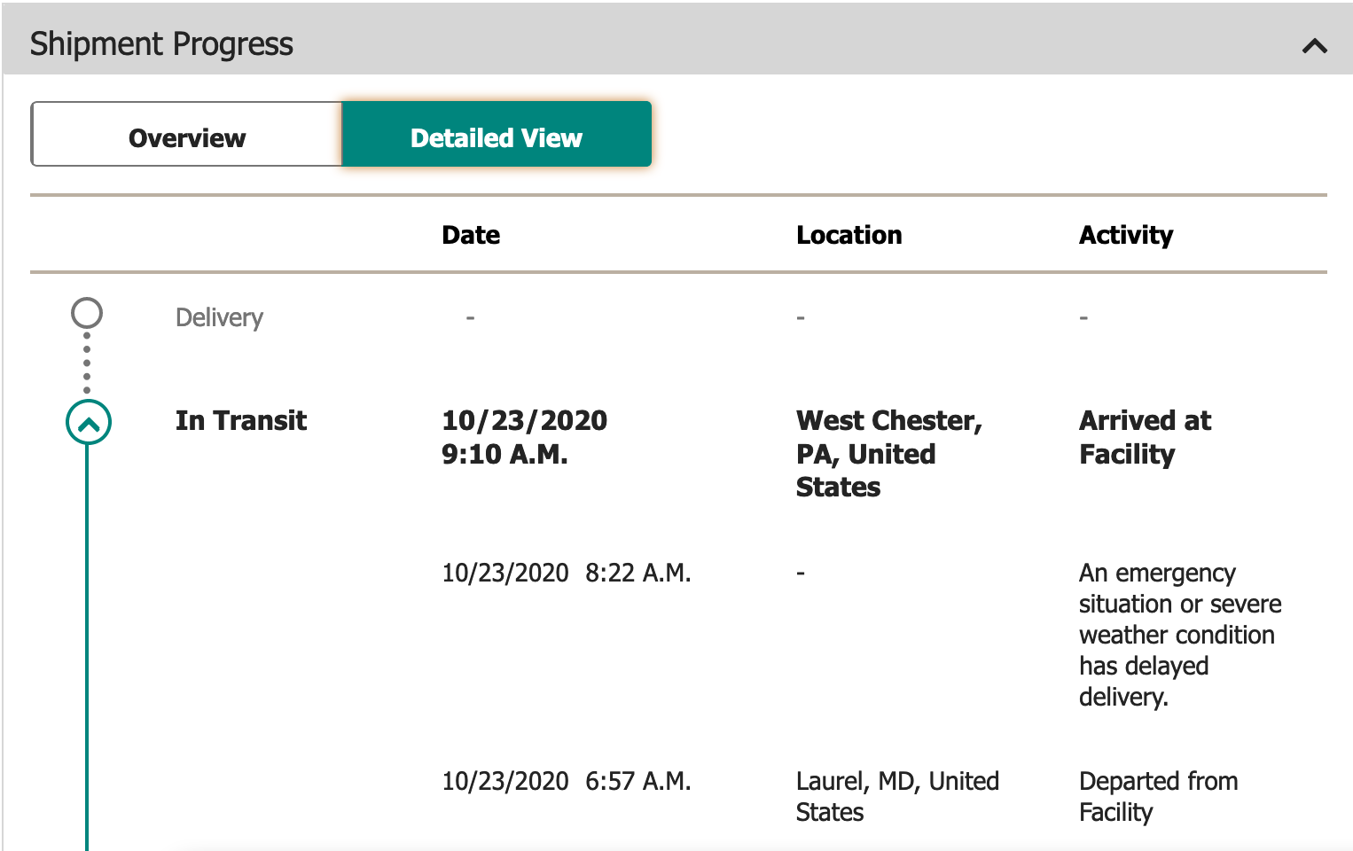
Task: Click the empty Delivery status circle
Action: pos(87,313)
